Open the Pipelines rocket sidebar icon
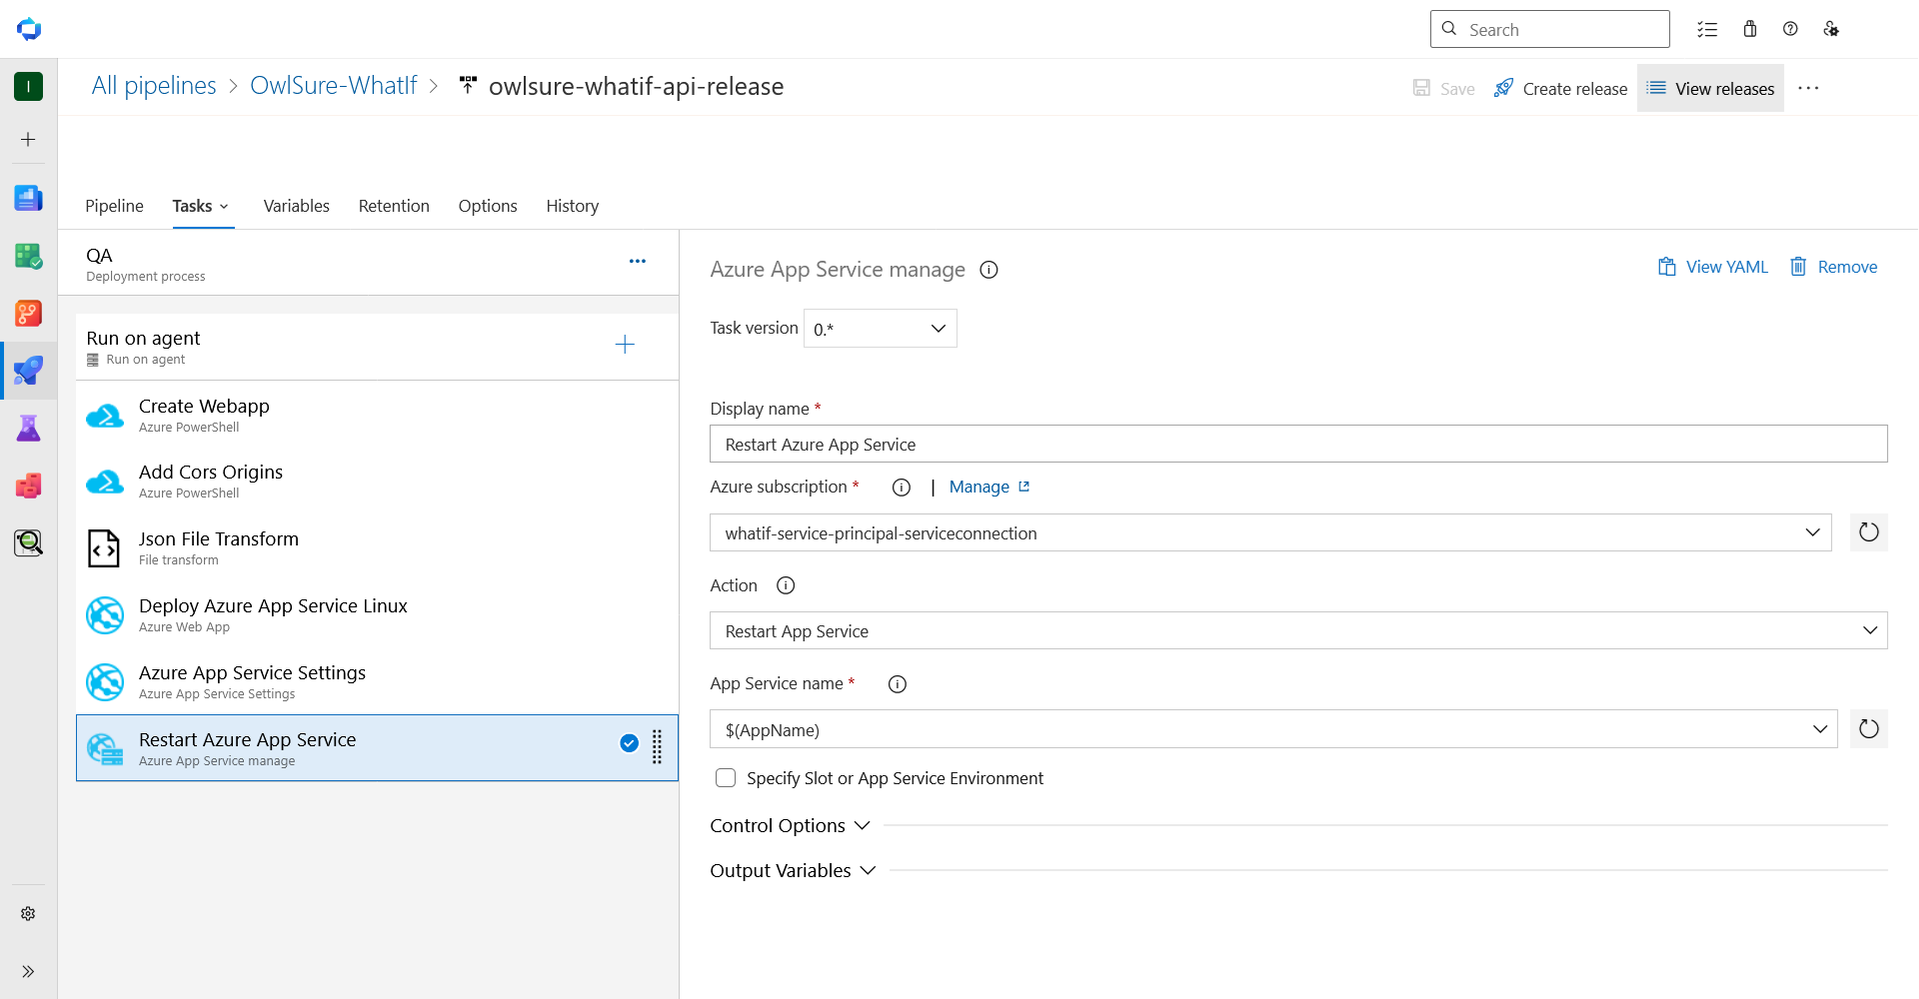The height and width of the screenshot is (999, 1919). (28, 371)
